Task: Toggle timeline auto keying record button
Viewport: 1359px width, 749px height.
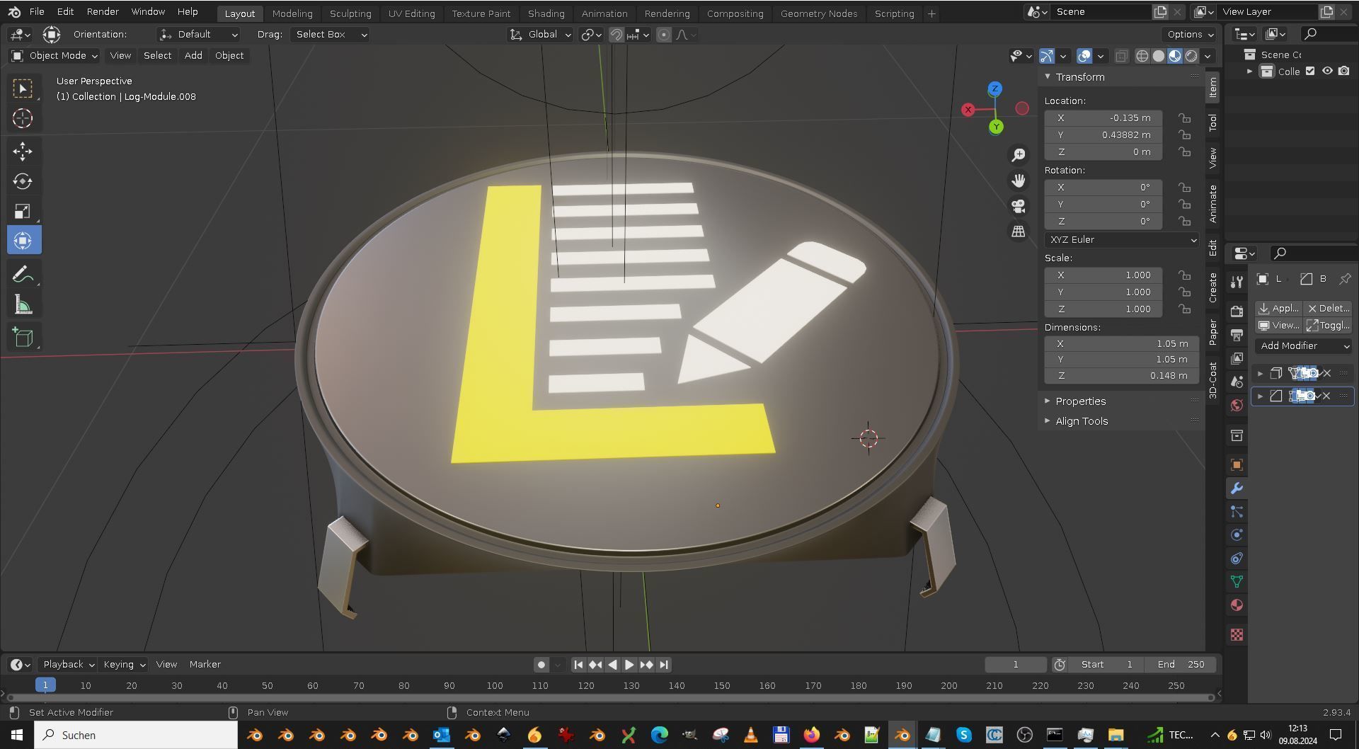Action: (x=541, y=665)
